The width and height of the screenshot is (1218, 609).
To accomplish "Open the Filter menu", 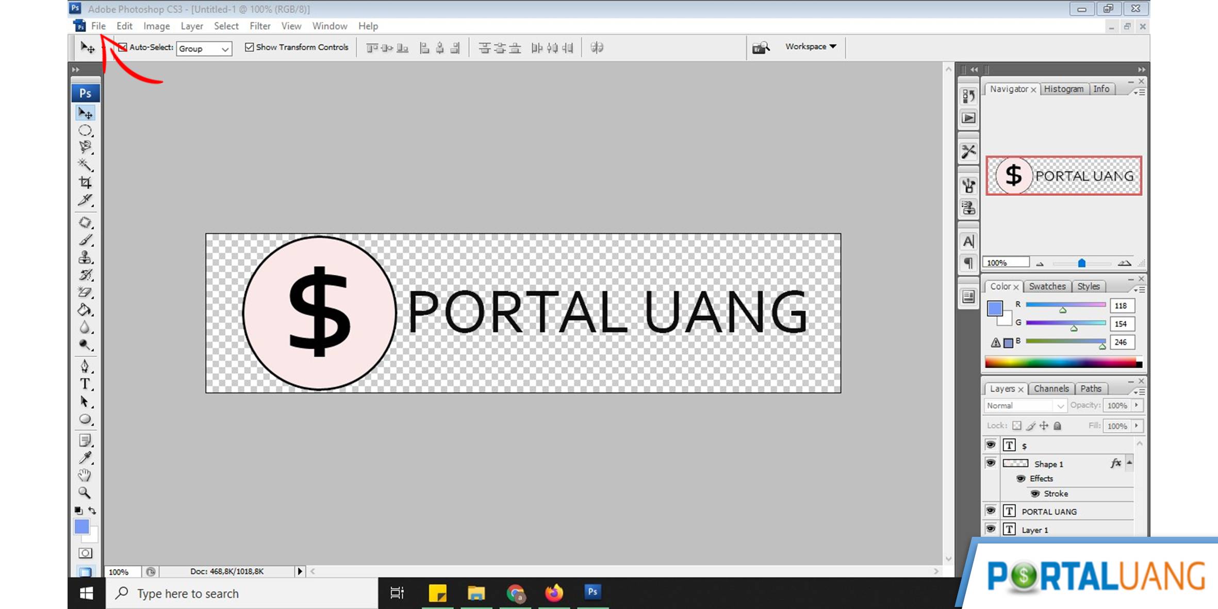I will pyautogui.click(x=260, y=26).
